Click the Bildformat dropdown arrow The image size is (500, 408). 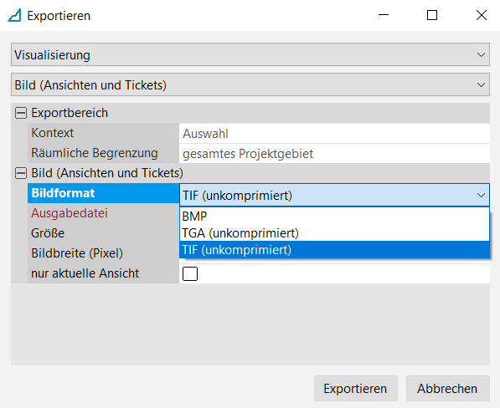tap(481, 195)
